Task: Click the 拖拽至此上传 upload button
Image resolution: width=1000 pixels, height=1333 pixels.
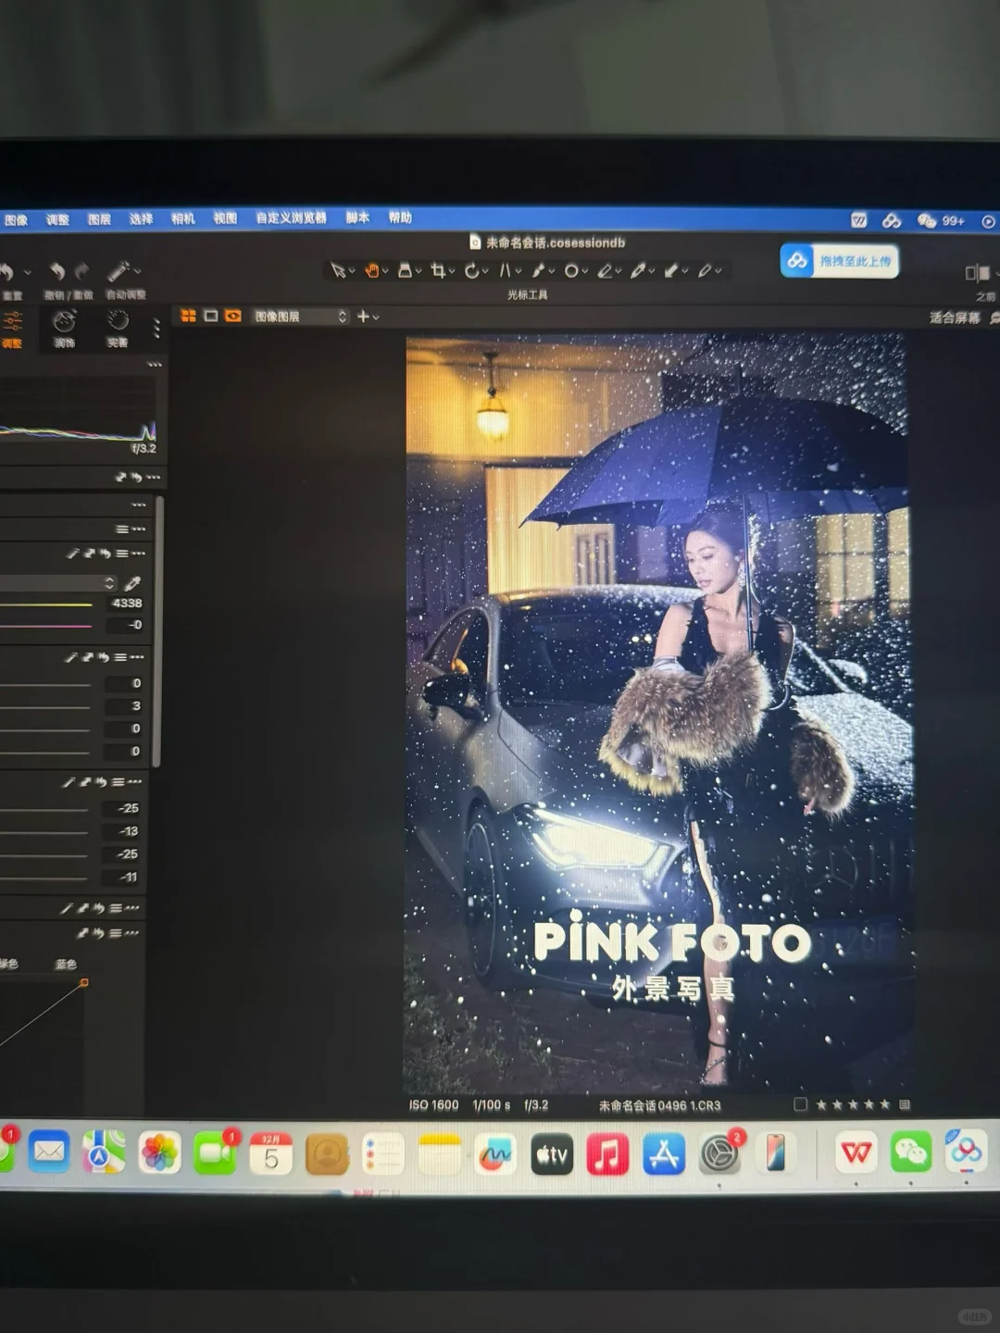Action: coord(840,261)
